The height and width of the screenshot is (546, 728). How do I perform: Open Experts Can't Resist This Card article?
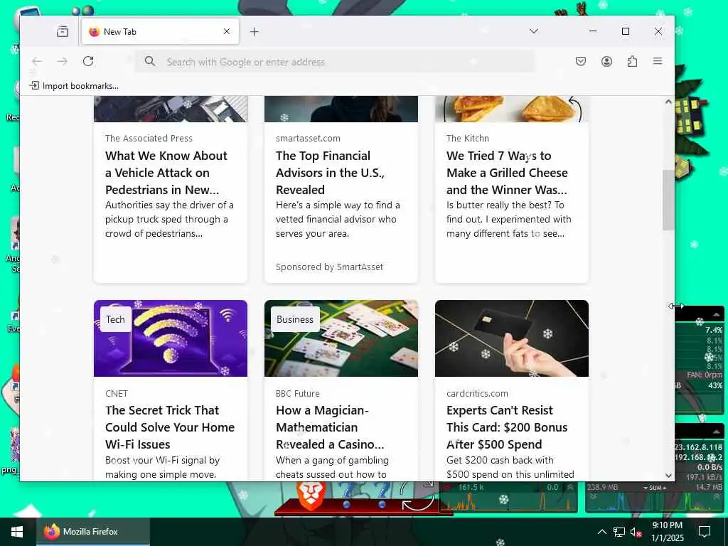click(x=507, y=427)
